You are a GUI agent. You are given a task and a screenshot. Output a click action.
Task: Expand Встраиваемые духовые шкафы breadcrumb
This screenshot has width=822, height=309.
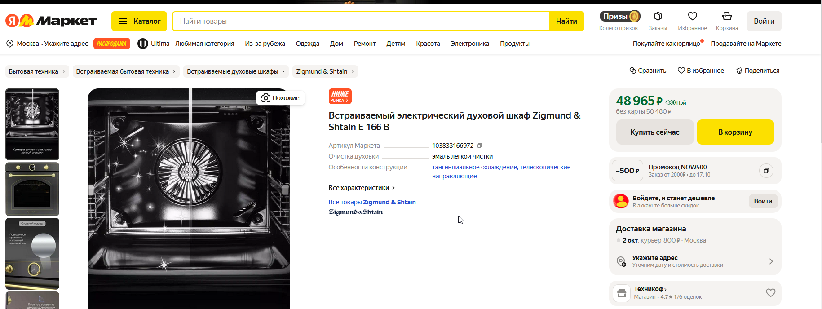pyautogui.click(x=236, y=71)
